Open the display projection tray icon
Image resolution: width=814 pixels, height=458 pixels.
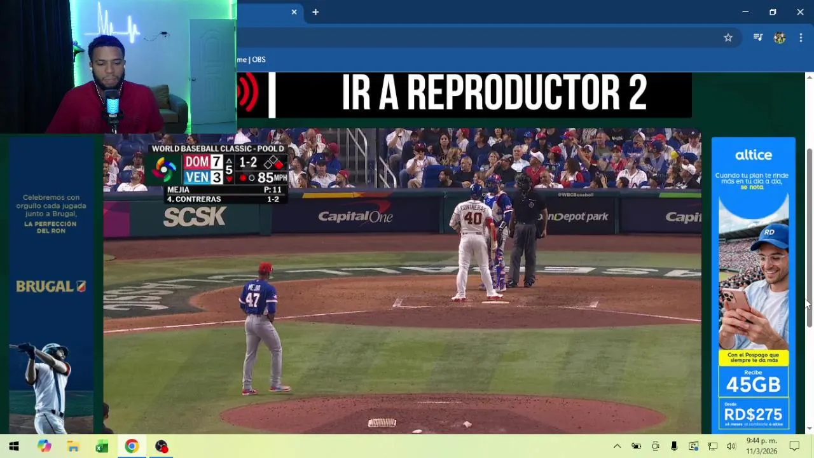click(x=693, y=447)
